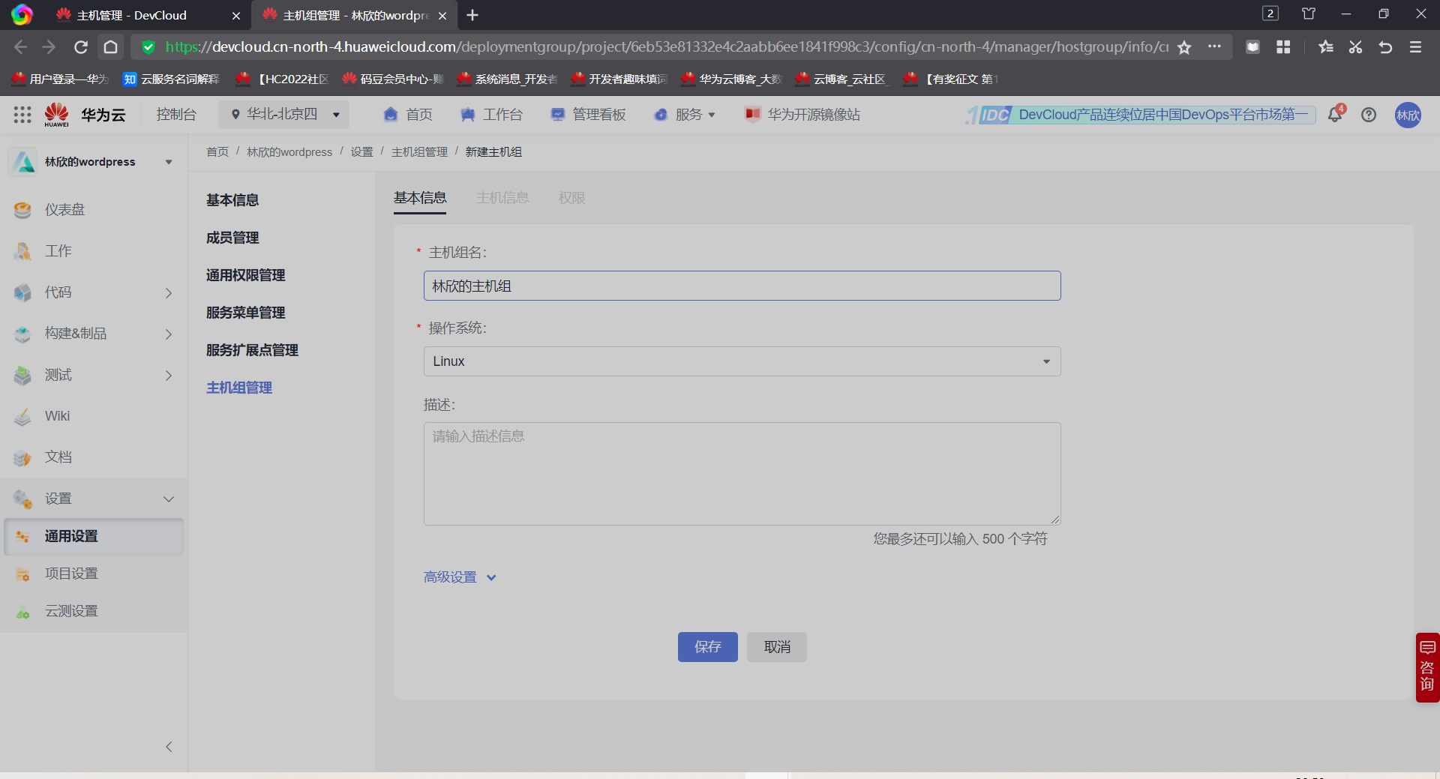Screen dimensions: 1440x779
Task: Click the browser address bar URL
Action: 666,47
